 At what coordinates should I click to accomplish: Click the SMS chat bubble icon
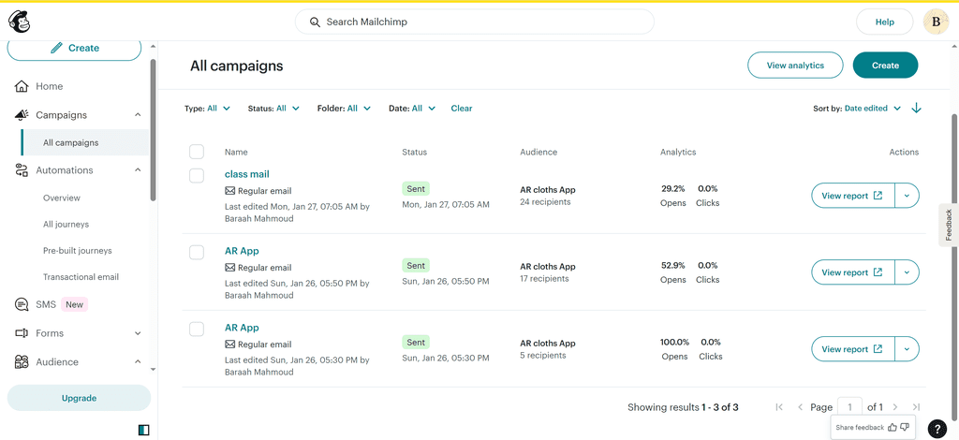tap(22, 304)
